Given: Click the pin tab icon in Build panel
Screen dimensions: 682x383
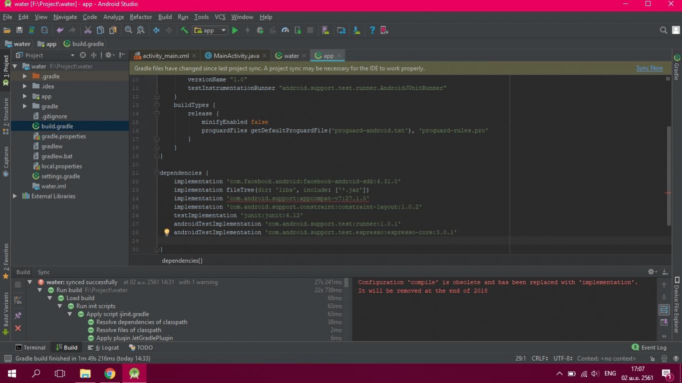Looking at the screenshot, I should (18, 315).
